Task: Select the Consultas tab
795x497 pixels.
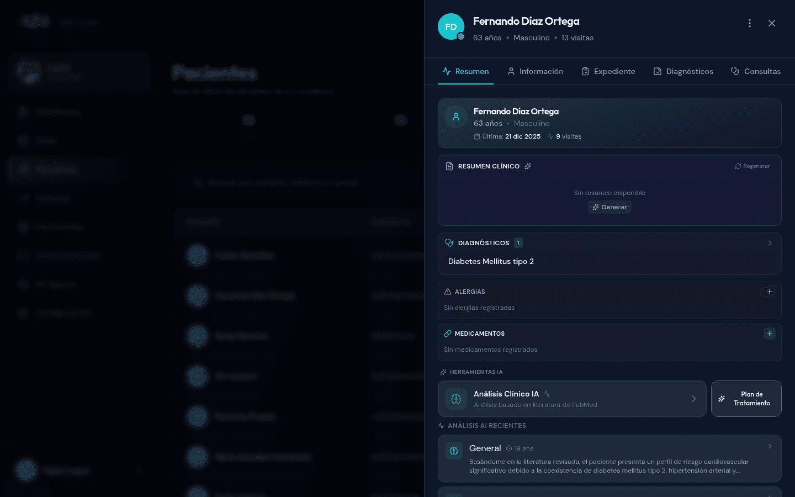Action: pos(755,71)
